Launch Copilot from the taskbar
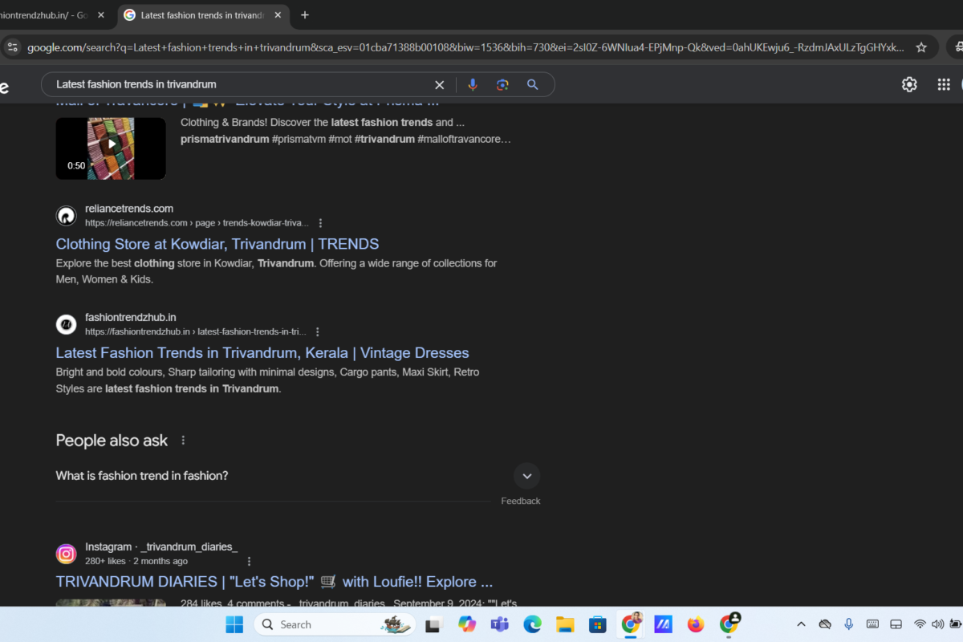 (x=467, y=624)
